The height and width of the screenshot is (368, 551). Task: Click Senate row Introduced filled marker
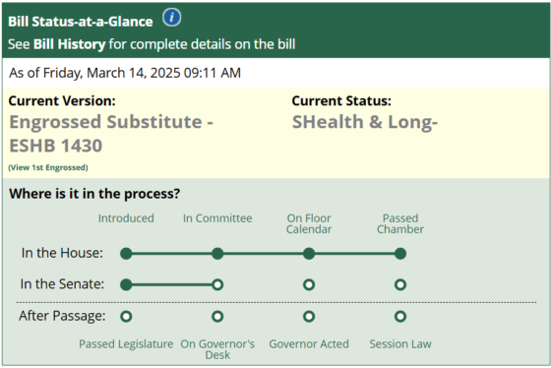[126, 284]
